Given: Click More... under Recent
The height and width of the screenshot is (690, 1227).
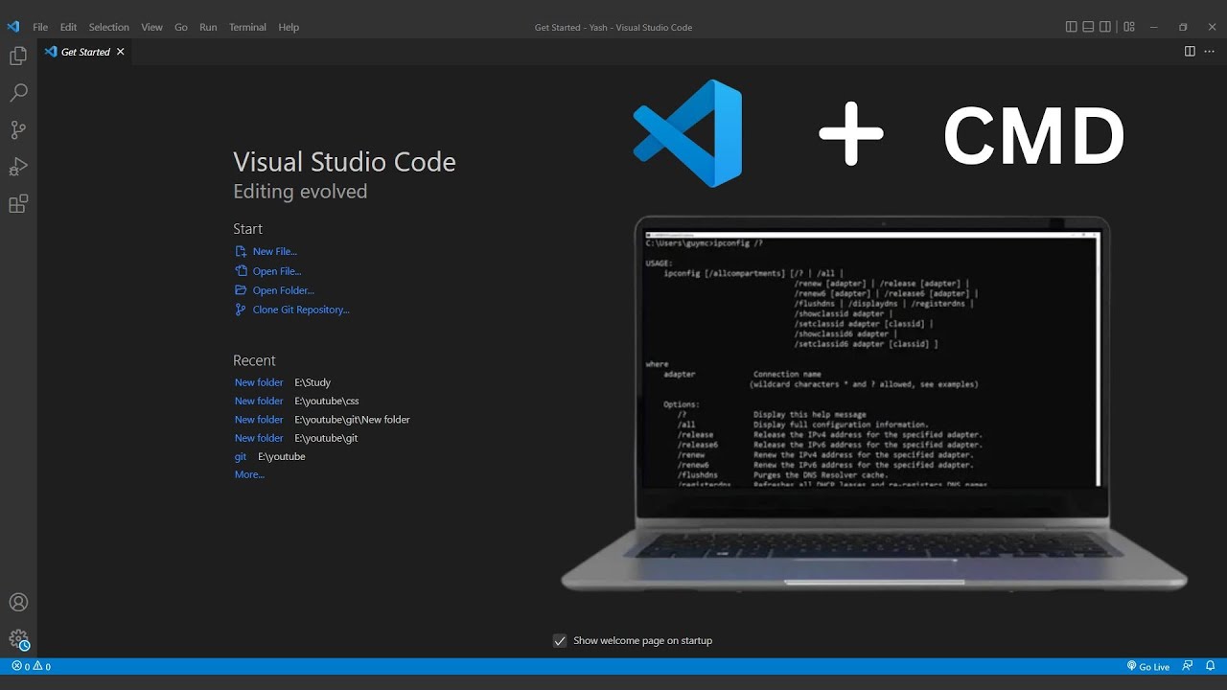Looking at the screenshot, I should [249, 474].
